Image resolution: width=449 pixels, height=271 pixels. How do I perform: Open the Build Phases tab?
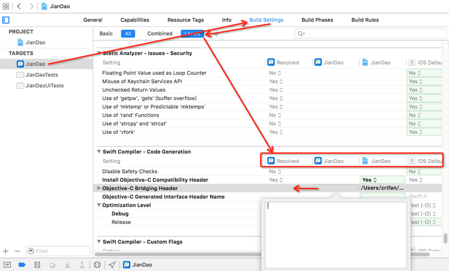317,20
